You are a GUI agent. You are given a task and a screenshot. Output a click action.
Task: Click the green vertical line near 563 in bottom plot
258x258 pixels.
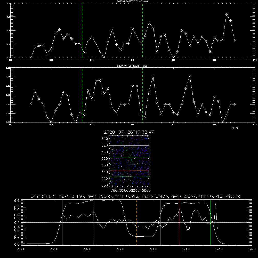point(124,222)
